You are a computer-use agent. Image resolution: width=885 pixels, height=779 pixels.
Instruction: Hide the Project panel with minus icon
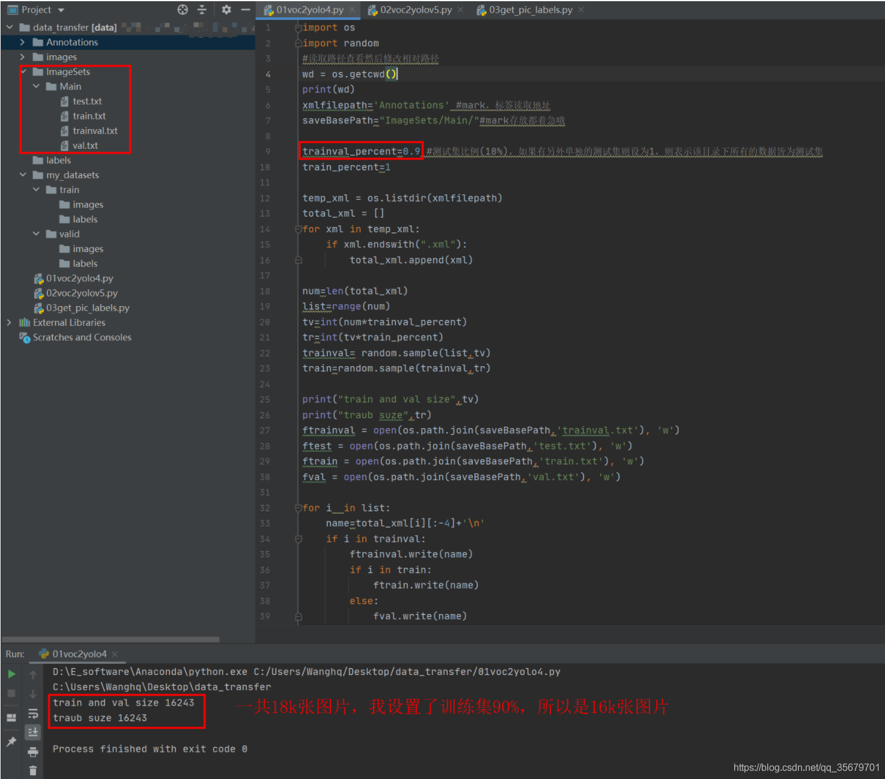245,10
